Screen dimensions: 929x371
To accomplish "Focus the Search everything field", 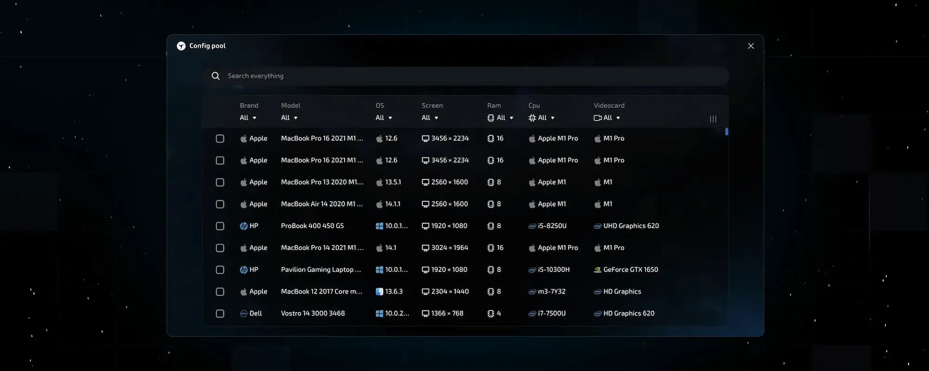I will click(464, 76).
